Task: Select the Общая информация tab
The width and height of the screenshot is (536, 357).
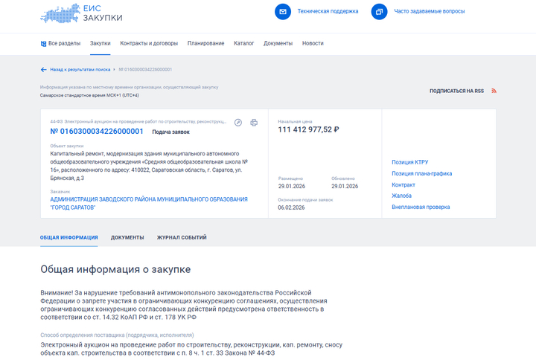Action: 68,237
